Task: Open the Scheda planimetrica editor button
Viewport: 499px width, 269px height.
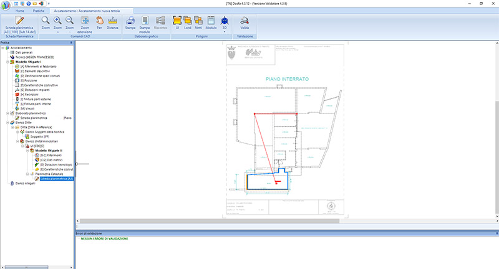Action: tap(19, 24)
